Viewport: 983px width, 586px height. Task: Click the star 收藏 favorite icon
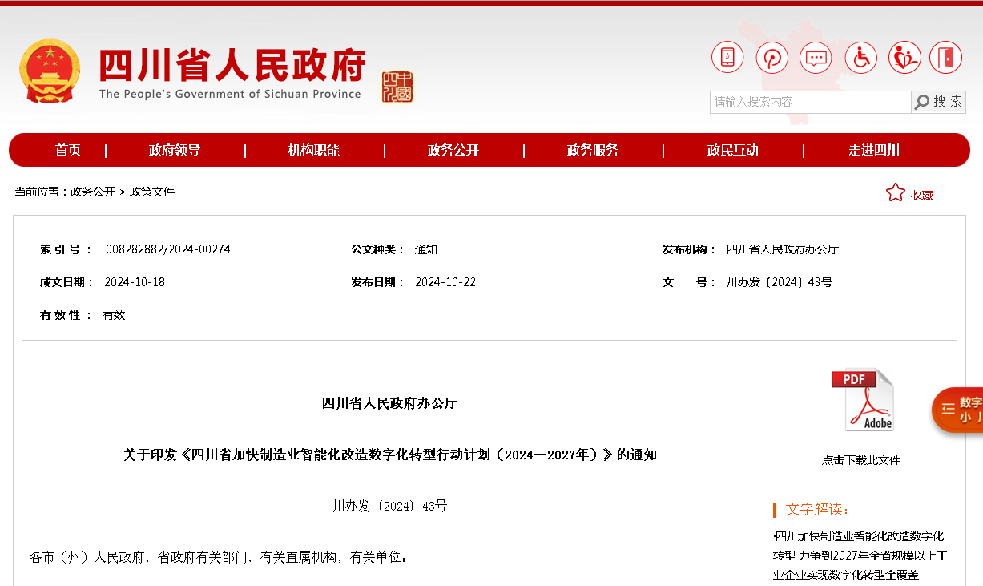pos(895,193)
